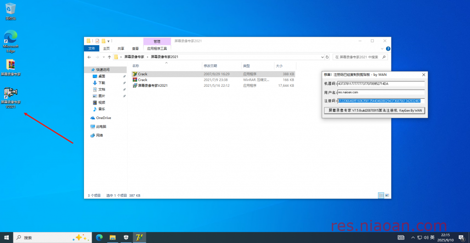
Task: Close the keygen dialog window
Action: coord(424,75)
